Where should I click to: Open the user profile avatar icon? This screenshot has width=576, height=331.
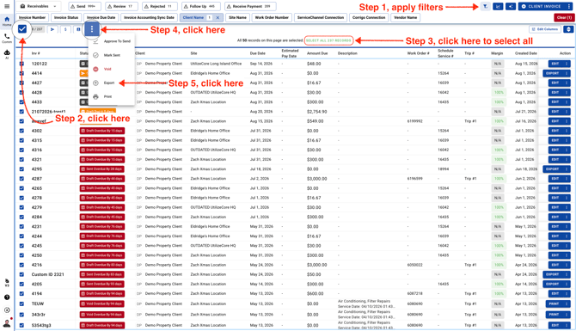point(7,323)
